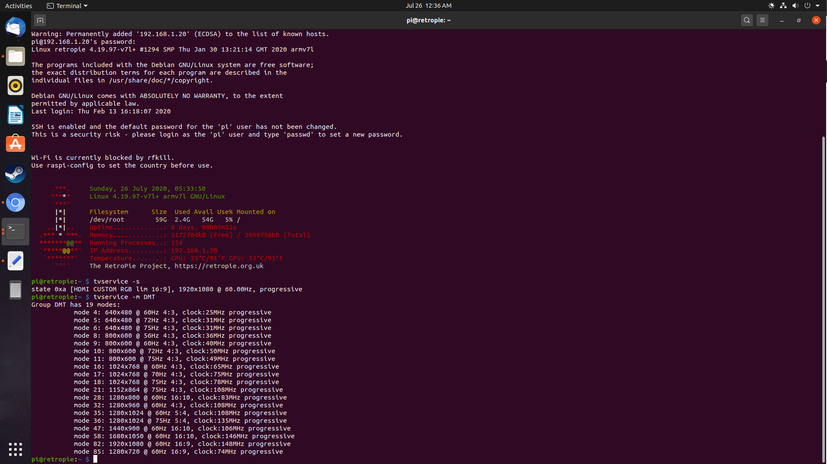
Task: Click the 'Last login: Thu Feb 13' line
Action: pos(101,111)
